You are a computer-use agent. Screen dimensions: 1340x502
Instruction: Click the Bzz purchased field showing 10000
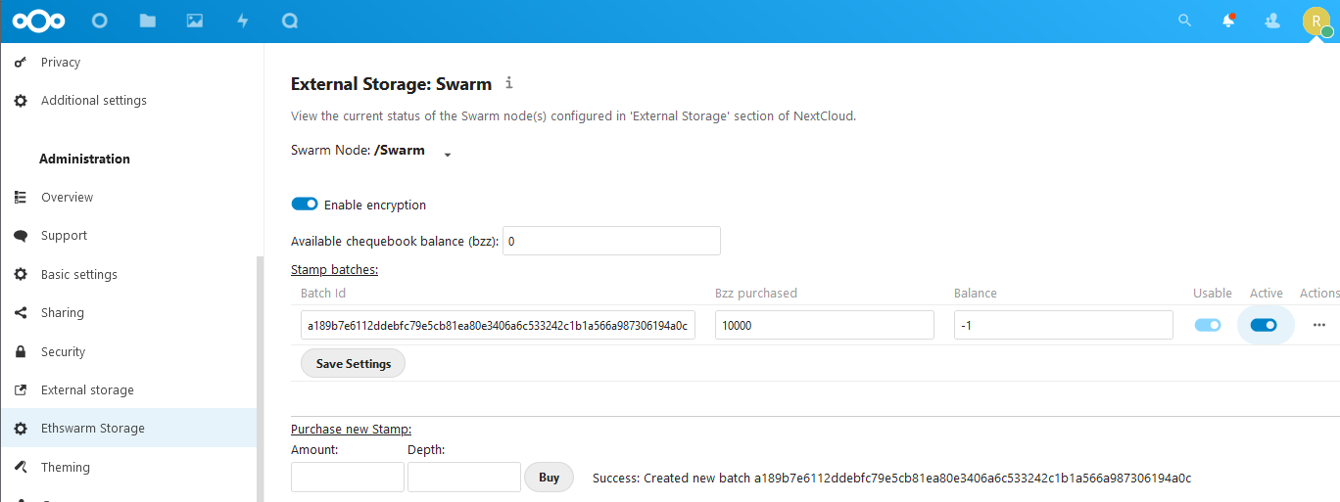825,325
